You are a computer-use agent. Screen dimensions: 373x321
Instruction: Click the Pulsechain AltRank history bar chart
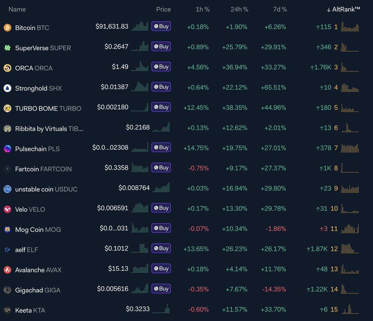350,148
